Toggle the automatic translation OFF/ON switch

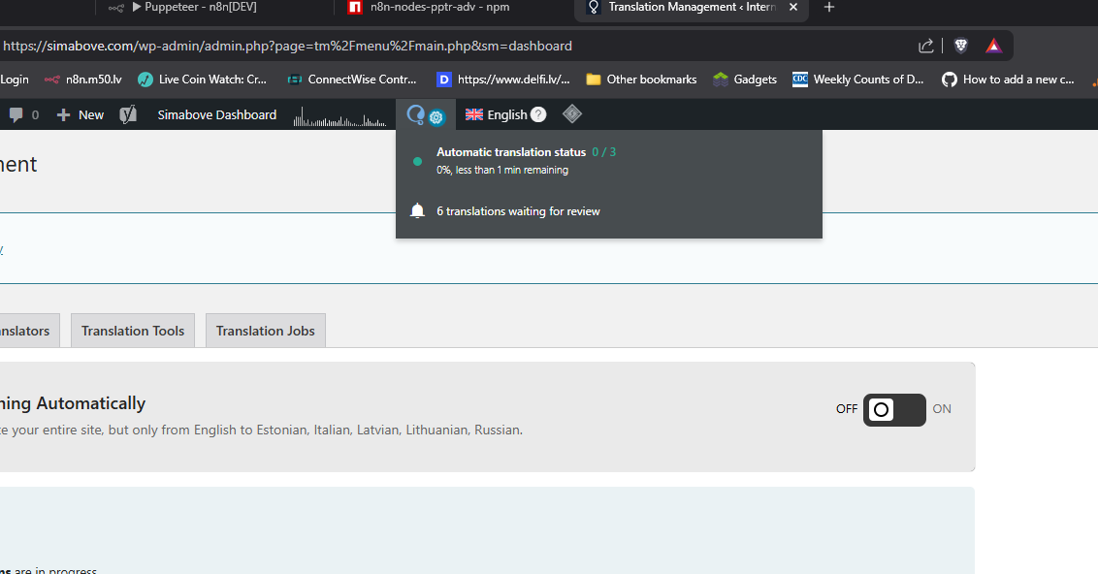tap(894, 409)
